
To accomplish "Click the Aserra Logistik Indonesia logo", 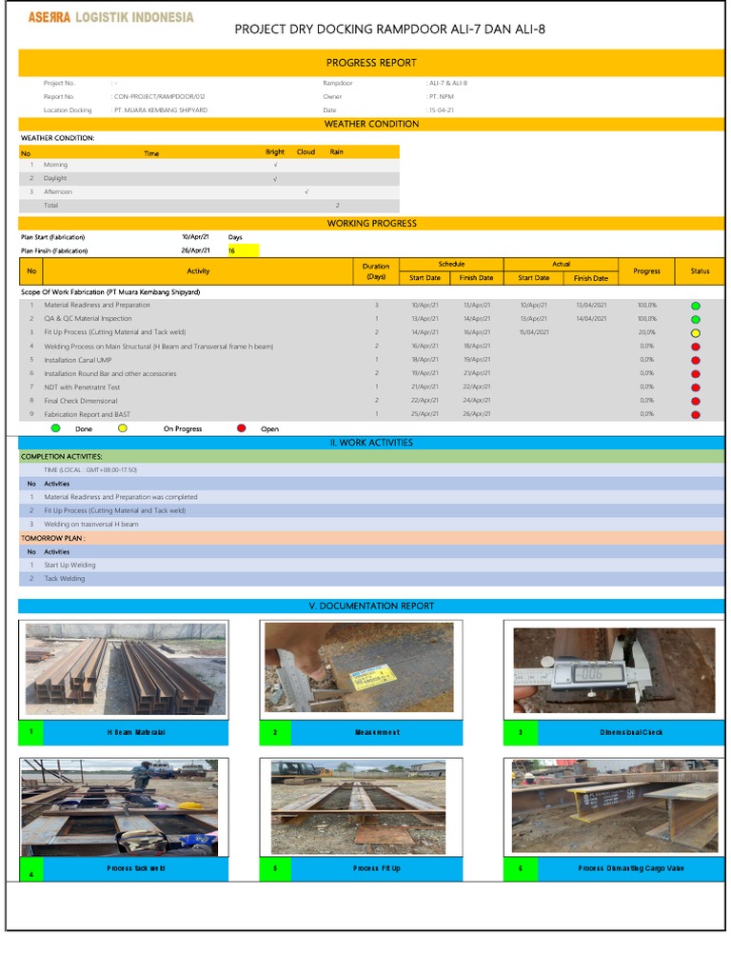I will tap(110, 17).
